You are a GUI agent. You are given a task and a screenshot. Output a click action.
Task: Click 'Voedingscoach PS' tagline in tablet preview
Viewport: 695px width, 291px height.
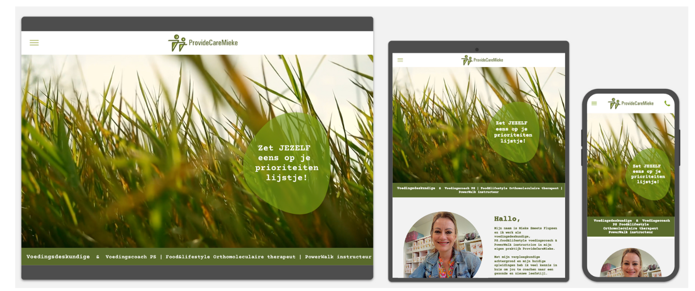click(x=461, y=188)
